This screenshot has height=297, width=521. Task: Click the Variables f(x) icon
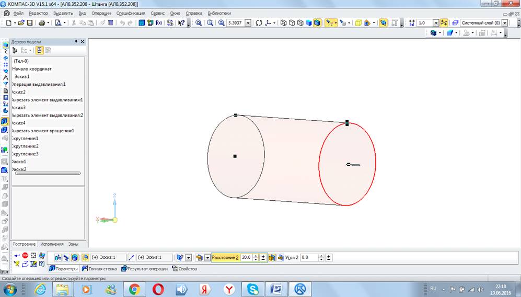click(159, 23)
